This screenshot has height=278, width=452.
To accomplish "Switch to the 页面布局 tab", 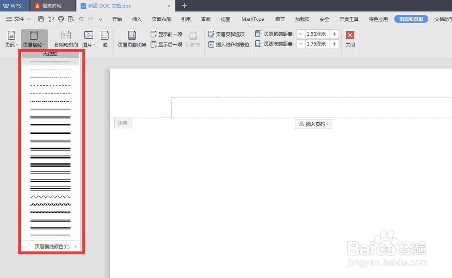I will (x=161, y=19).
